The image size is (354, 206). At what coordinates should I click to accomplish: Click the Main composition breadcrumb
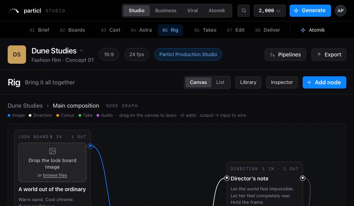[76, 106]
